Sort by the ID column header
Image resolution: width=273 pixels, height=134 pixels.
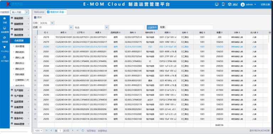click(46, 33)
